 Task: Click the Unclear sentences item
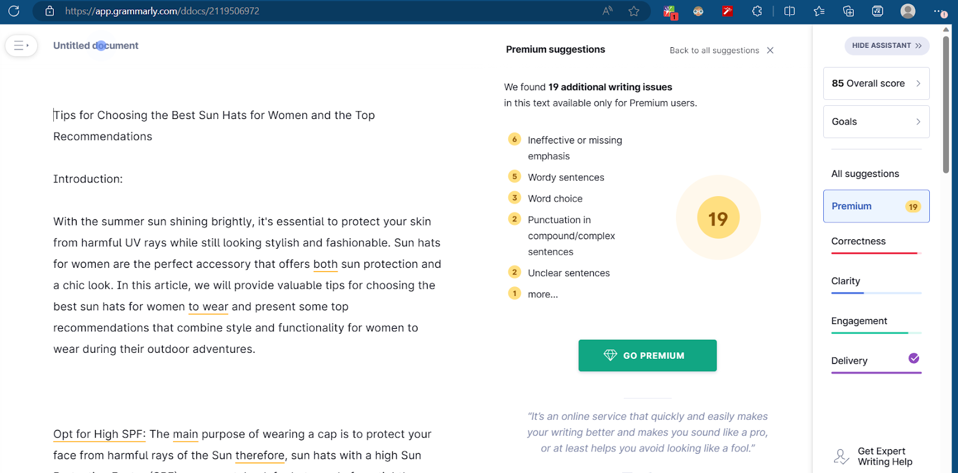(x=569, y=273)
